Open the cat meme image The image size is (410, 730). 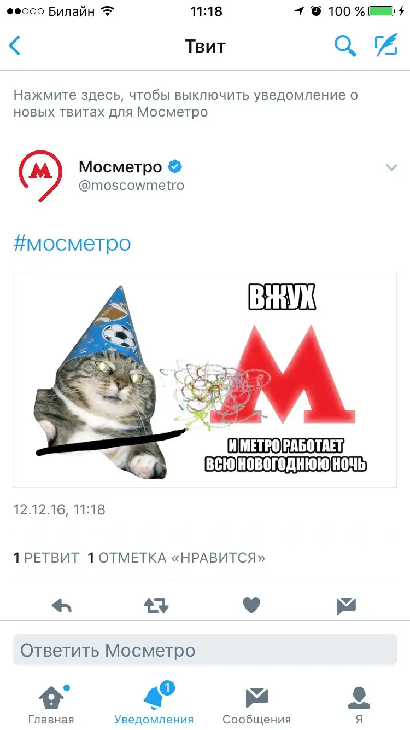pyautogui.click(x=205, y=380)
